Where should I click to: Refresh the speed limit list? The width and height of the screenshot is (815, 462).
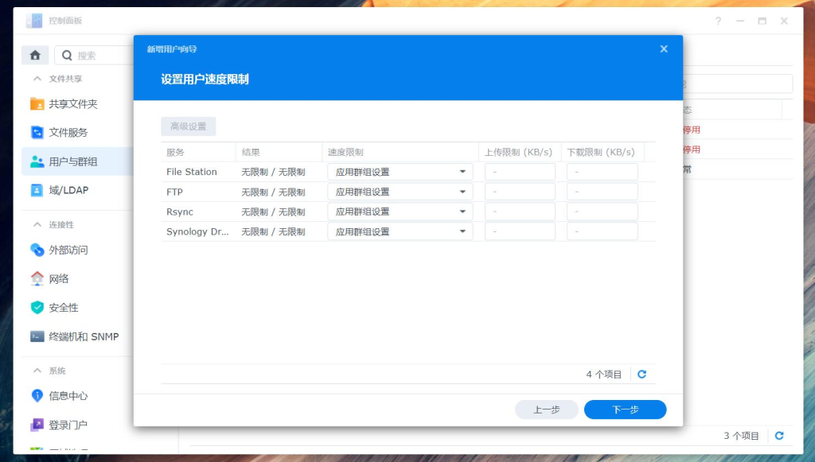[x=641, y=374]
